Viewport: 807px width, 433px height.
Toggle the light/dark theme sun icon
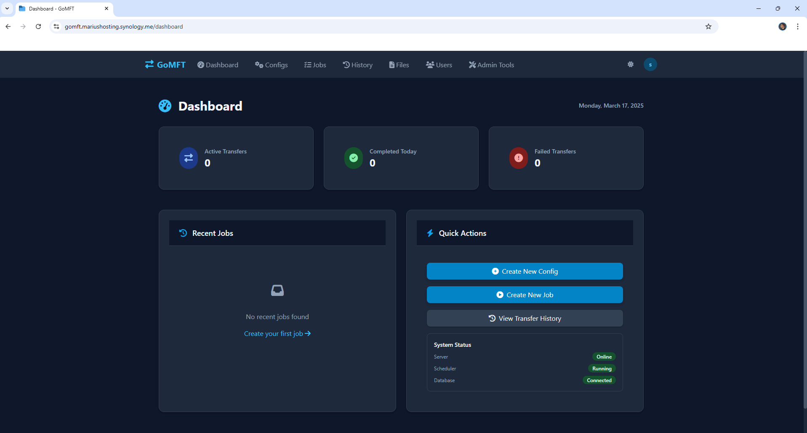[630, 64]
